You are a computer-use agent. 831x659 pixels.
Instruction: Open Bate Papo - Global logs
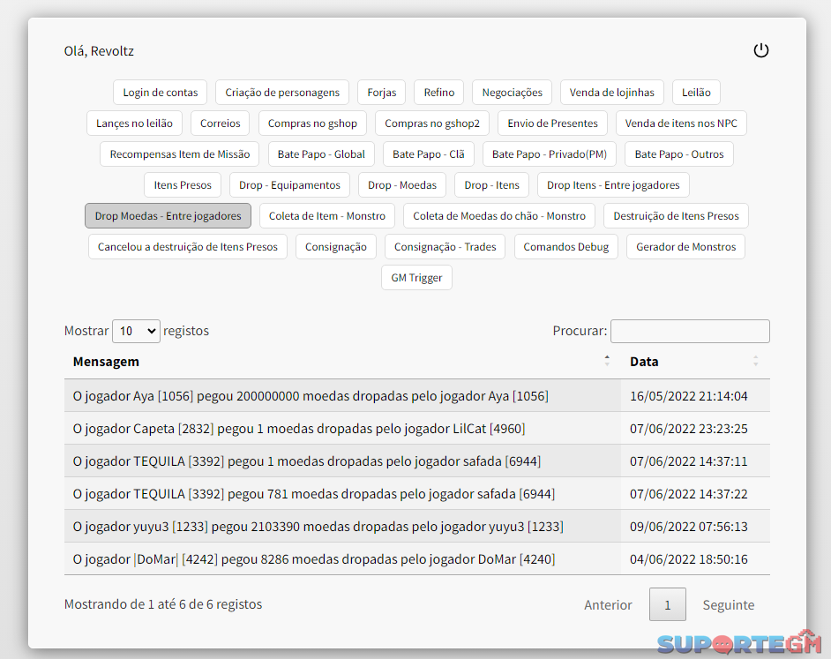321,154
